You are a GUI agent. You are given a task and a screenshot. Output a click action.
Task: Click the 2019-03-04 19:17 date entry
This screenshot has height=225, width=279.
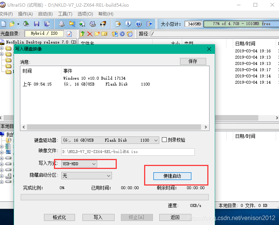(x=253, y=70)
